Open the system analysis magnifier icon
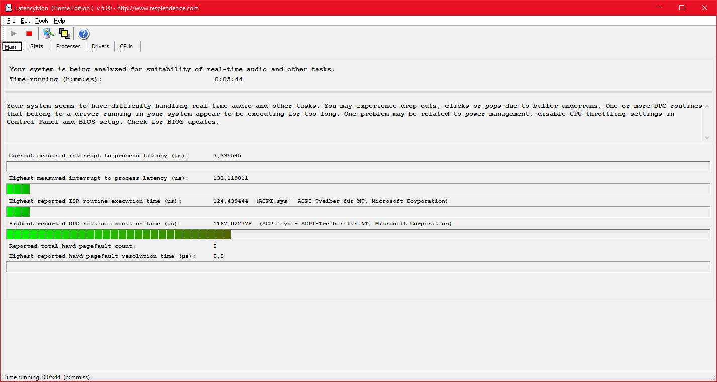This screenshot has width=717, height=382. tap(48, 34)
